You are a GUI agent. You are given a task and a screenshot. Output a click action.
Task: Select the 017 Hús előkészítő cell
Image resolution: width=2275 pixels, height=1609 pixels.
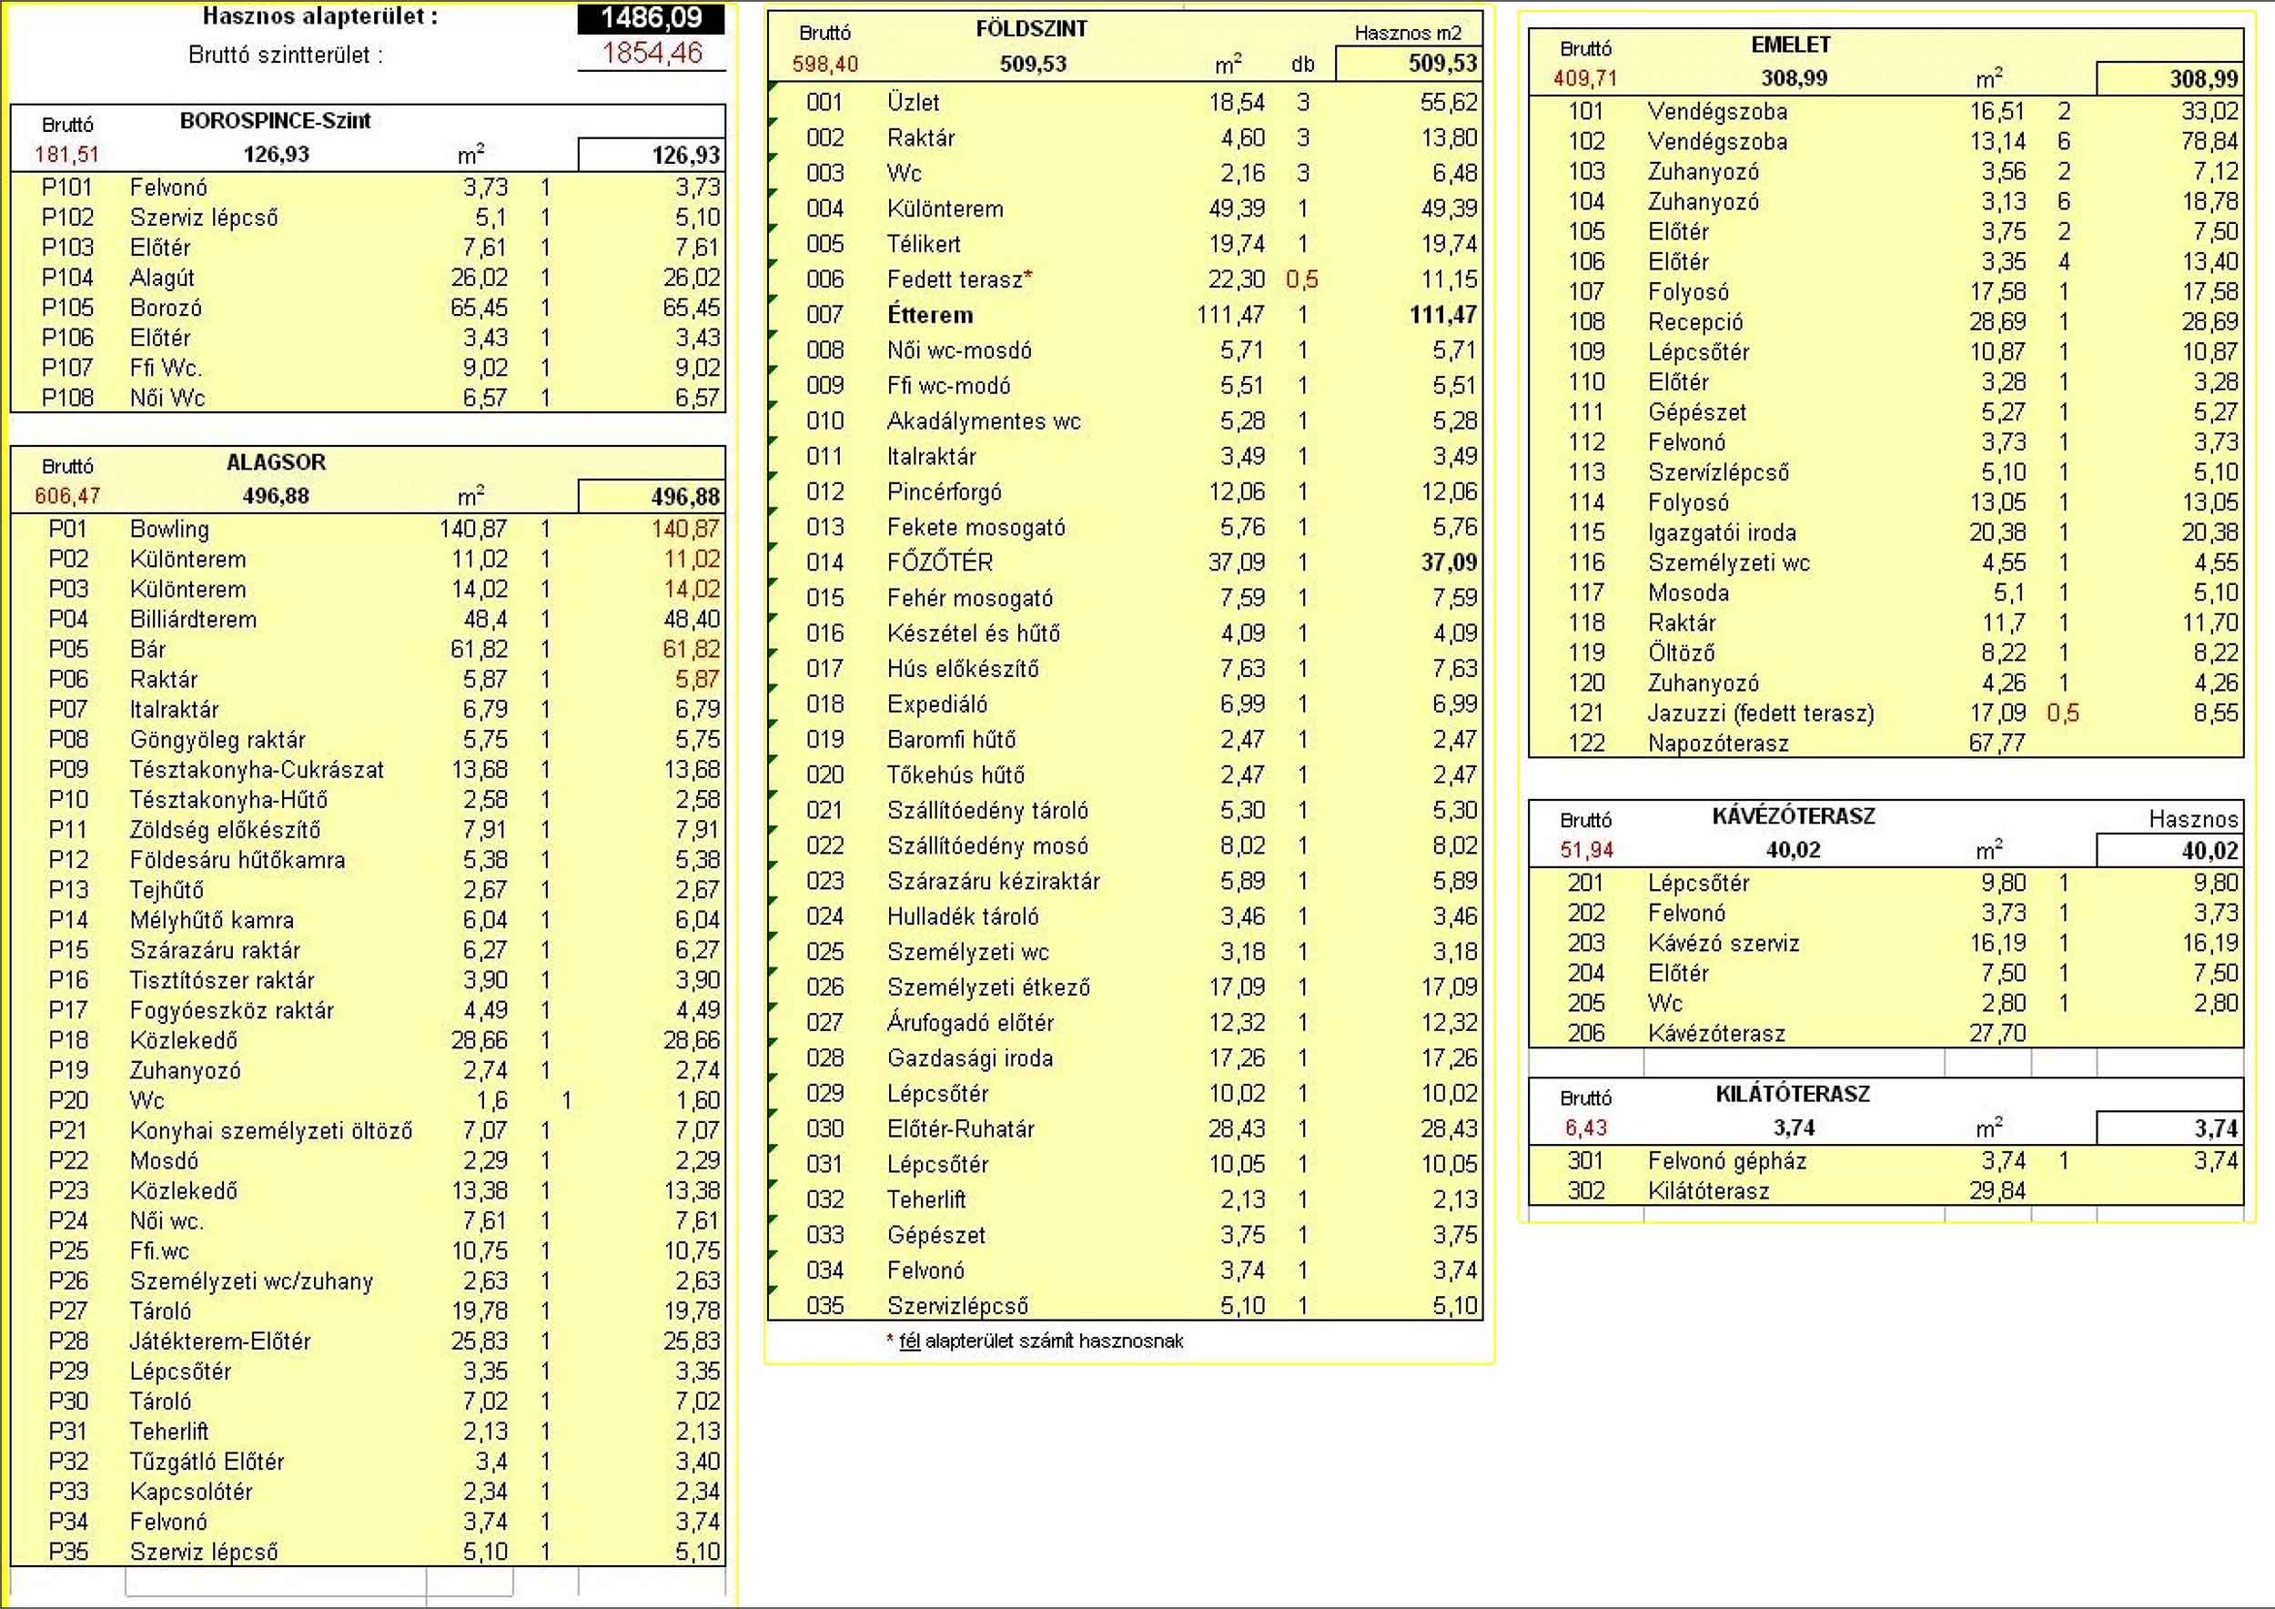pos(963,669)
